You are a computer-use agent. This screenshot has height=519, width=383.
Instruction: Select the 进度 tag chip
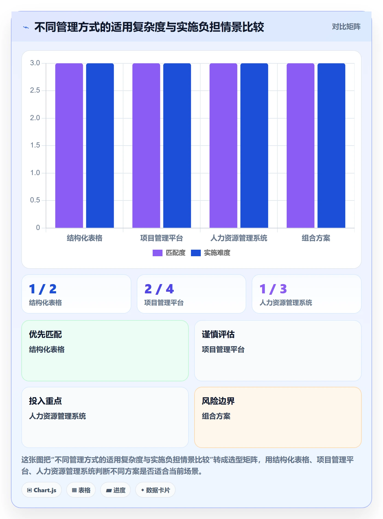pos(115,490)
